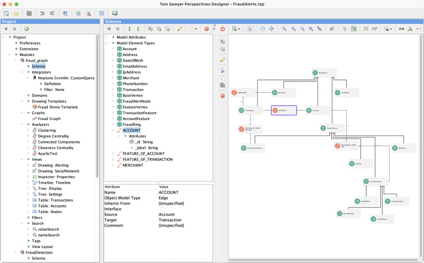Collapse all nodes in Project panel toolbar

point(15,29)
